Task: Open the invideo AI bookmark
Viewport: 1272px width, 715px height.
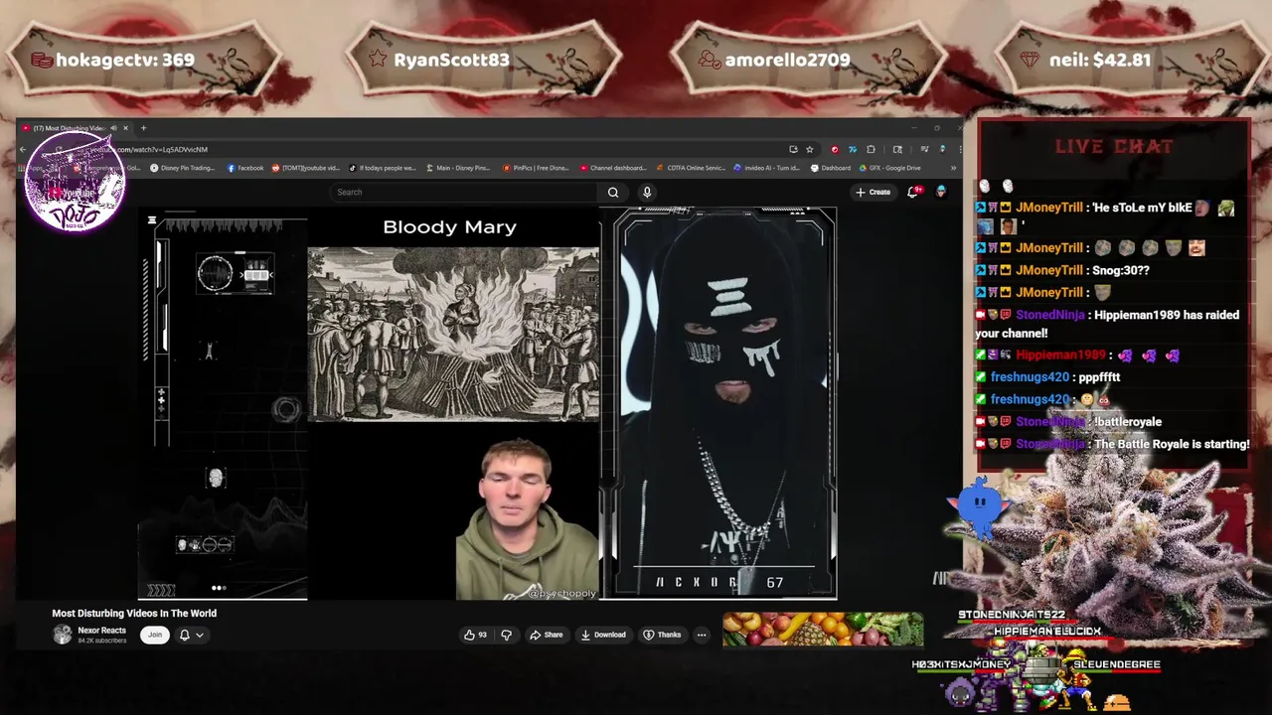Action: click(766, 168)
